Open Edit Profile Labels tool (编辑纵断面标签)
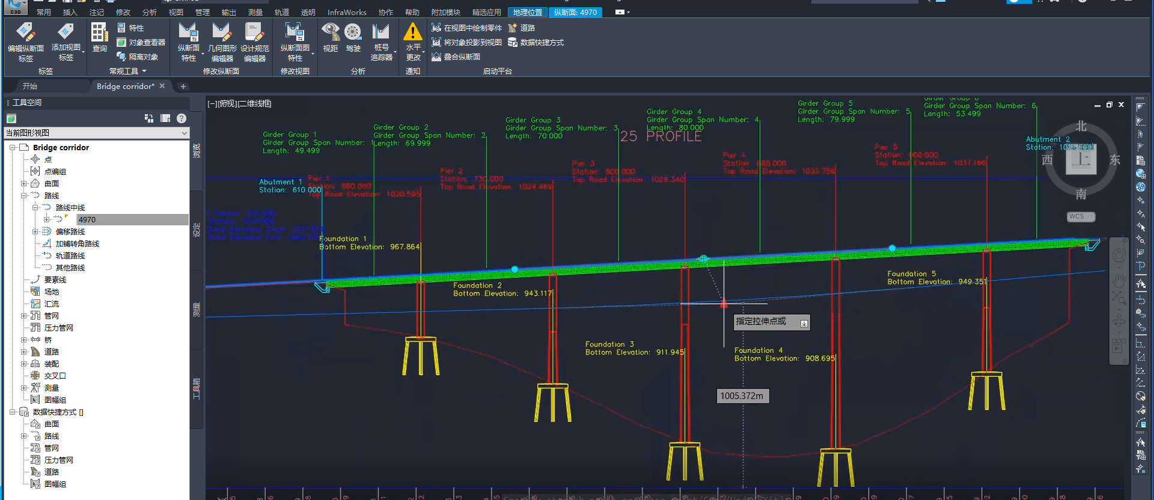 [25, 42]
